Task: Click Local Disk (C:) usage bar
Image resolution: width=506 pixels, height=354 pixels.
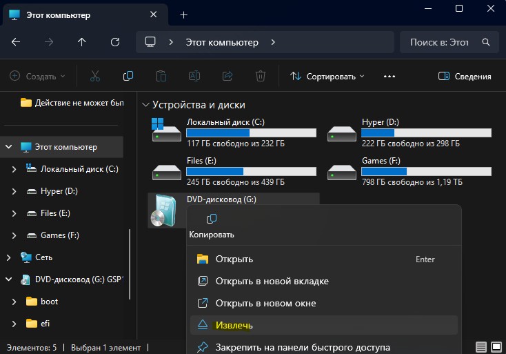Action: tap(252, 132)
